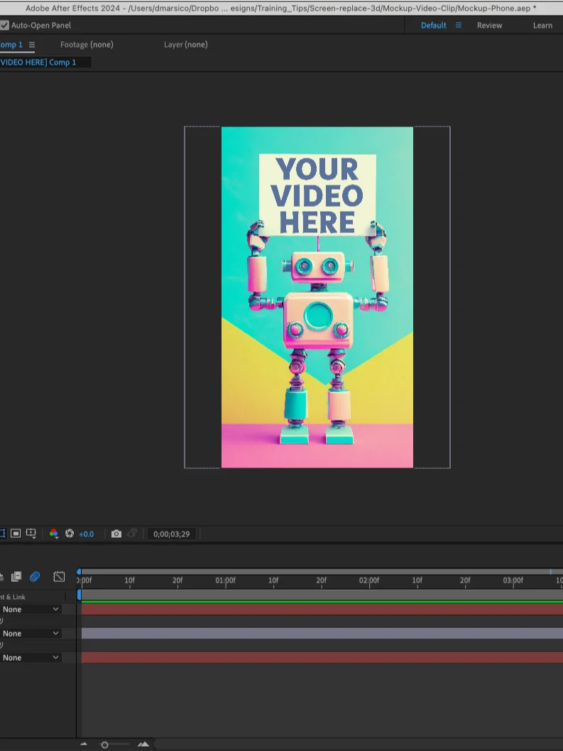
Task: Select the Learn workspace
Action: [x=542, y=26]
